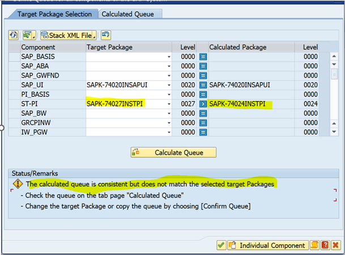
Task: Click the equals icon in PI_BASIS row
Action: [x=203, y=95]
